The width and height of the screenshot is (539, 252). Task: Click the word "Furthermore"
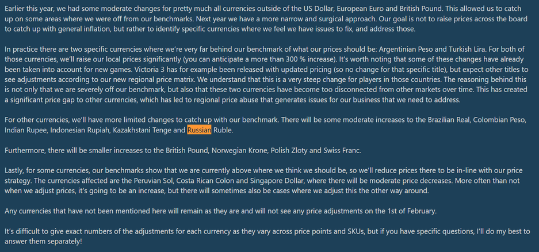(26, 151)
